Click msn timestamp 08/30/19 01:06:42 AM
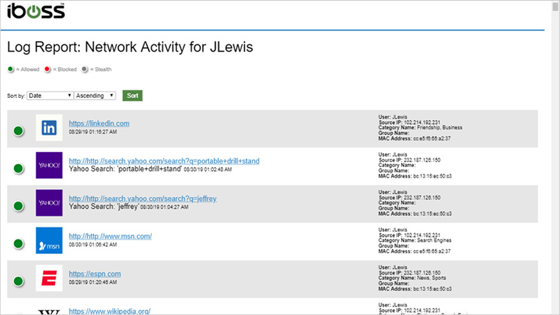Image resolution: width=560 pixels, height=315 pixels. (93, 245)
